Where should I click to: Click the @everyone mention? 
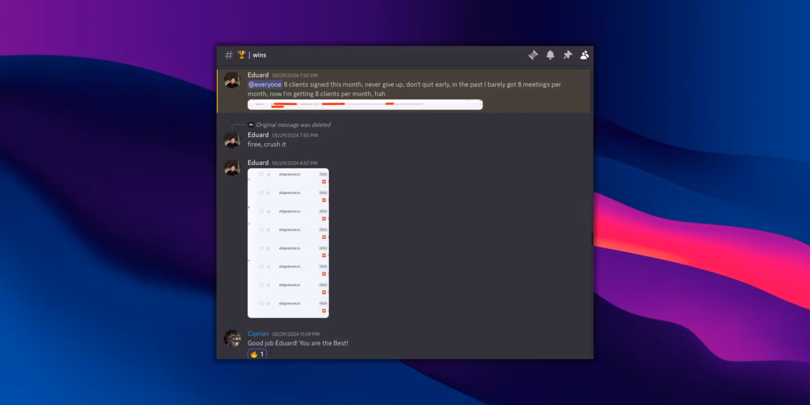(x=265, y=85)
